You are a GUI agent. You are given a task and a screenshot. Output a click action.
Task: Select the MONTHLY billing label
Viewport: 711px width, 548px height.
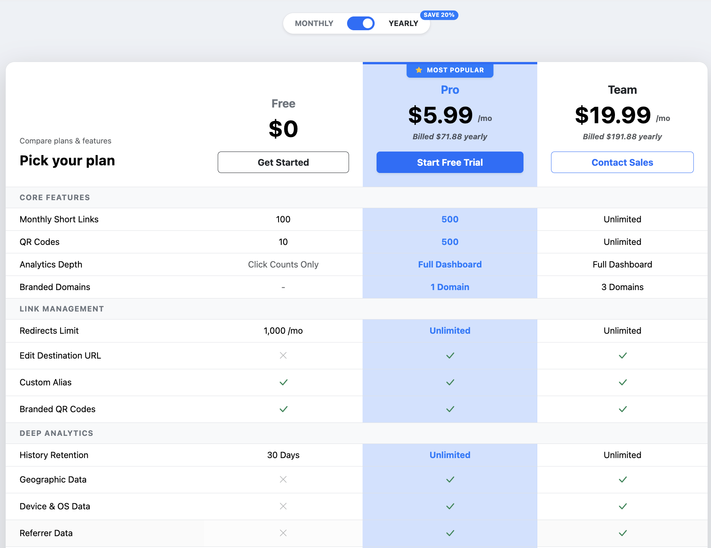314,23
